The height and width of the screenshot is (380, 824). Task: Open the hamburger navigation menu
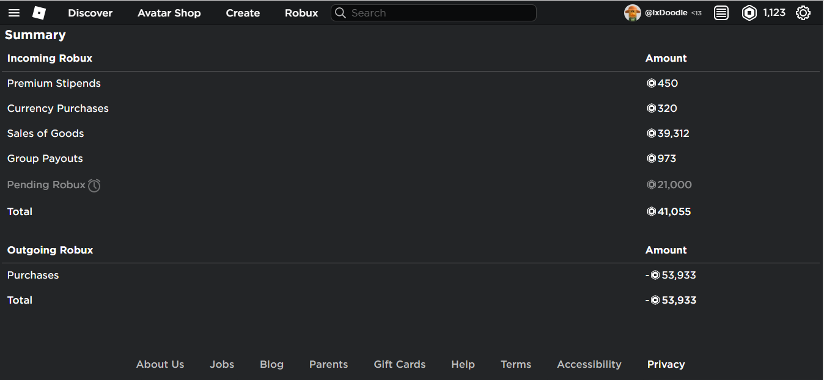(x=13, y=13)
